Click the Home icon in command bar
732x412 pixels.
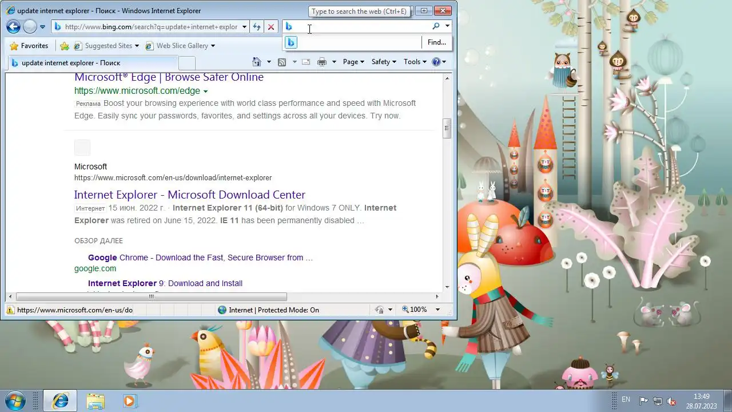[257, 62]
